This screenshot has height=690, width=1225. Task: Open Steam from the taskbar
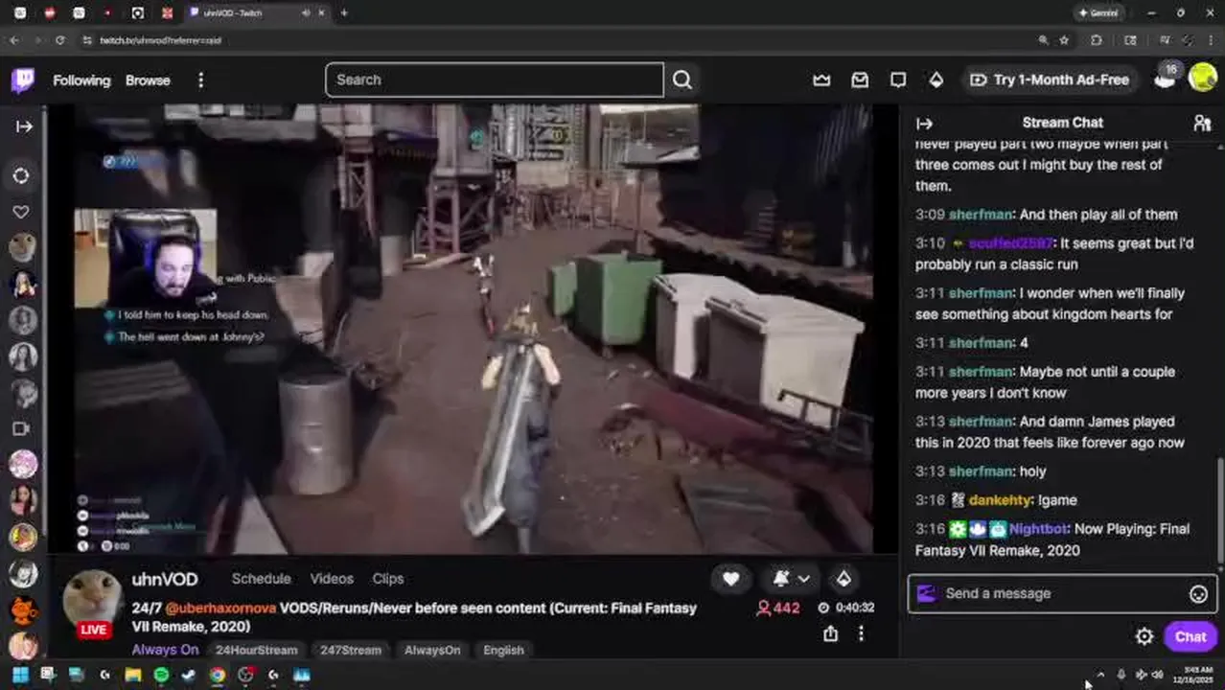tap(189, 675)
